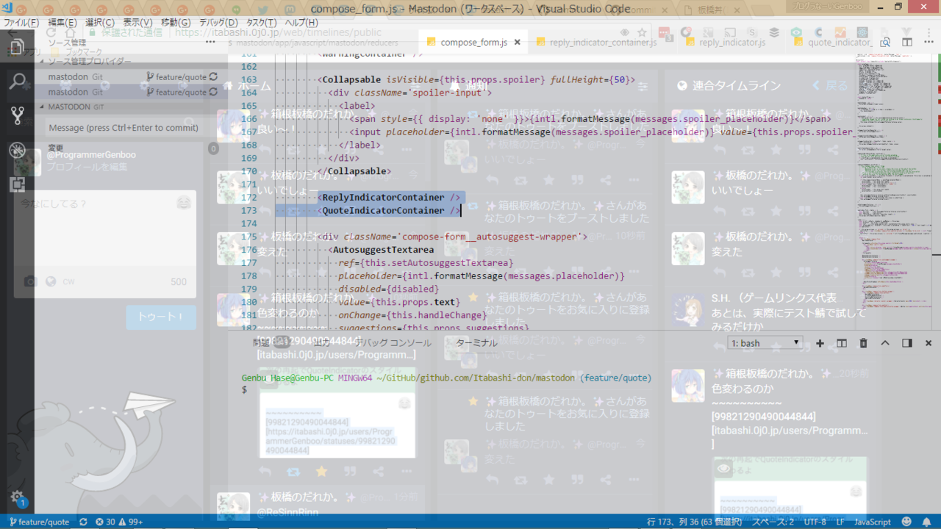This screenshot has height=529, width=941.
Task: Open the ファイル(F) menu
Action: pos(21,23)
